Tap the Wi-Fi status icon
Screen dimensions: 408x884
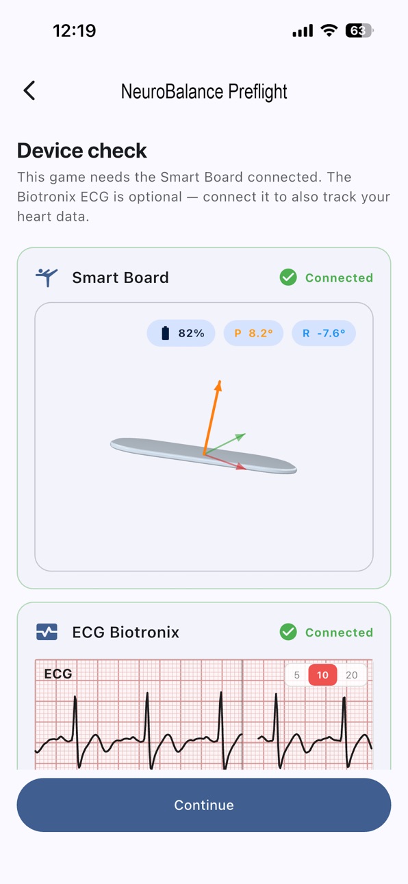tap(329, 31)
